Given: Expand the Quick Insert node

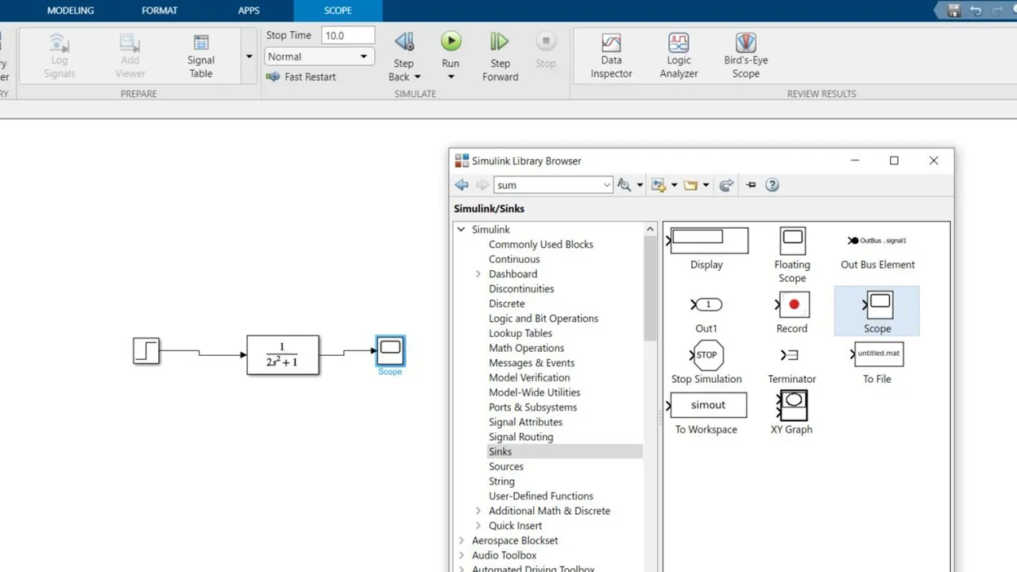Looking at the screenshot, I should 478,526.
